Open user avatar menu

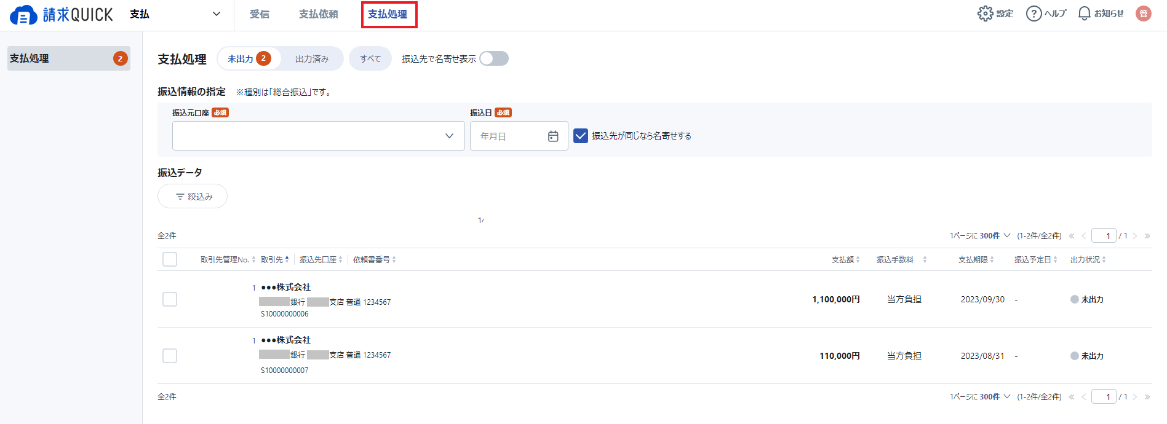(x=1144, y=14)
